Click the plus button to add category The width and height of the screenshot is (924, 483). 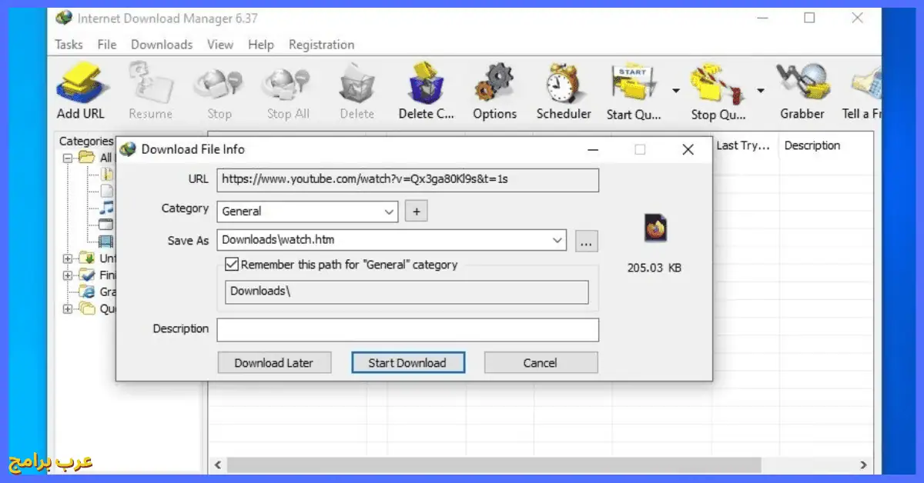pyautogui.click(x=416, y=211)
